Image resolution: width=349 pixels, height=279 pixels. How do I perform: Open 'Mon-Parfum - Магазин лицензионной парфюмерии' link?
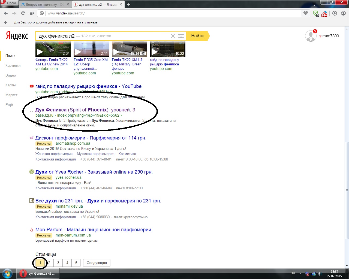tap(94, 230)
